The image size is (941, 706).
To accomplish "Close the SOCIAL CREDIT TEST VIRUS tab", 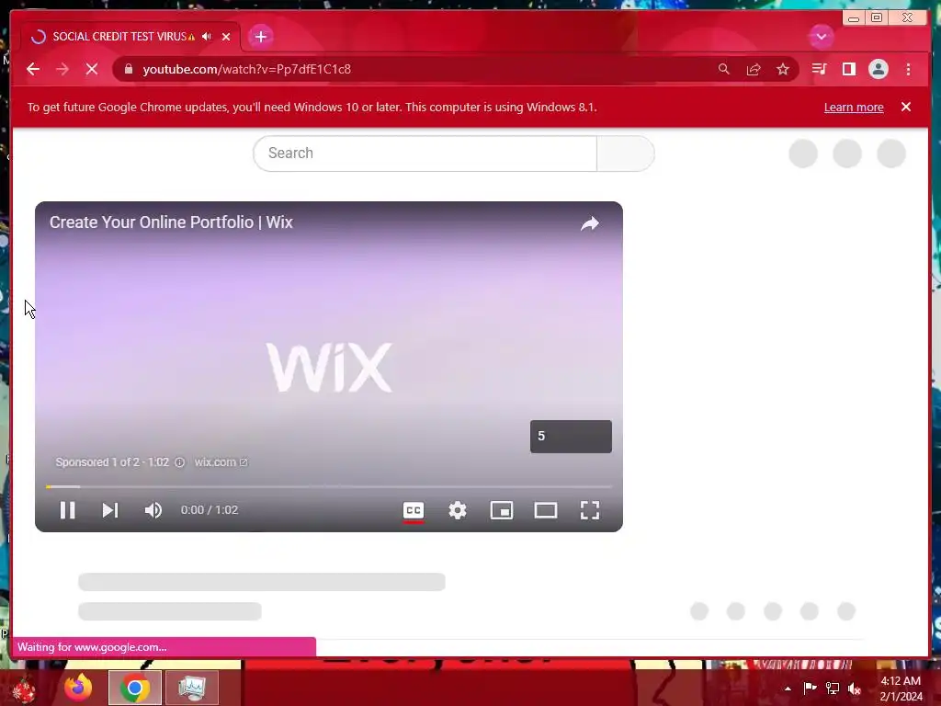I will (x=226, y=37).
